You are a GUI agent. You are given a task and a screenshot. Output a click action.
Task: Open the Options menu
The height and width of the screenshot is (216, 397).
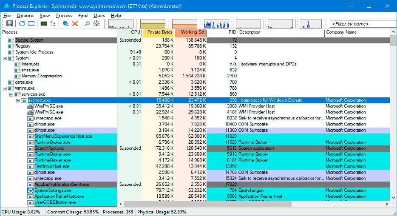coord(25,15)
